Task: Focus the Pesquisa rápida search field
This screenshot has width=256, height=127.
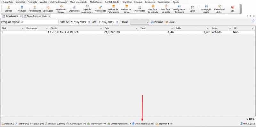Action: click(39, 22)
